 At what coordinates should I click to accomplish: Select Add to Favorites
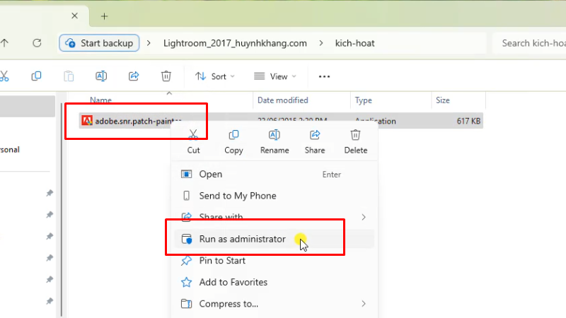coord(275,282)
